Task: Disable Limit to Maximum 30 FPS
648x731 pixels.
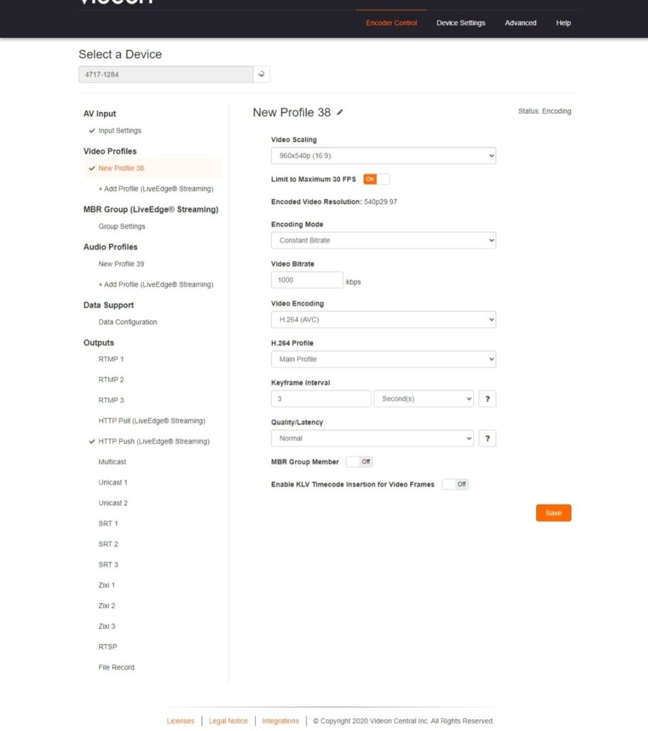Action: point(376,180)
